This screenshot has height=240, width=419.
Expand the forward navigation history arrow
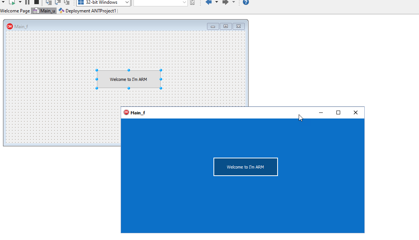point(233,2)
